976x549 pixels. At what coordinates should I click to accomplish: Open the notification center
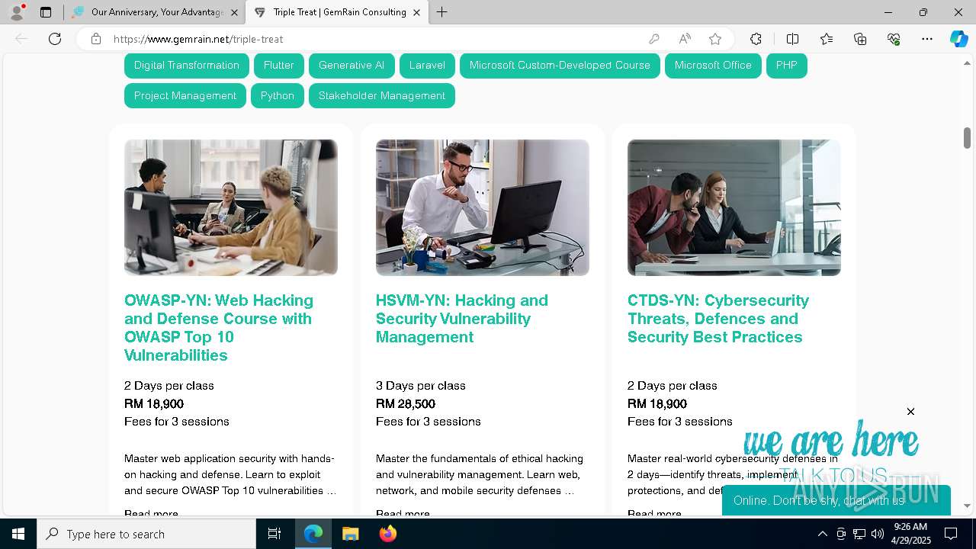951,534
